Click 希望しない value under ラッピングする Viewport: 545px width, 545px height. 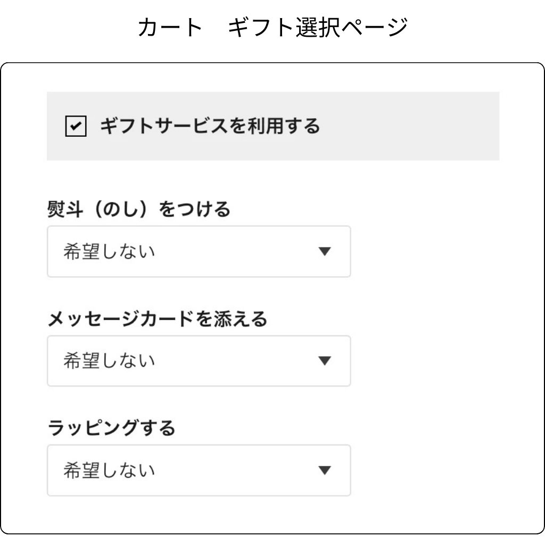tap(109, 470)
